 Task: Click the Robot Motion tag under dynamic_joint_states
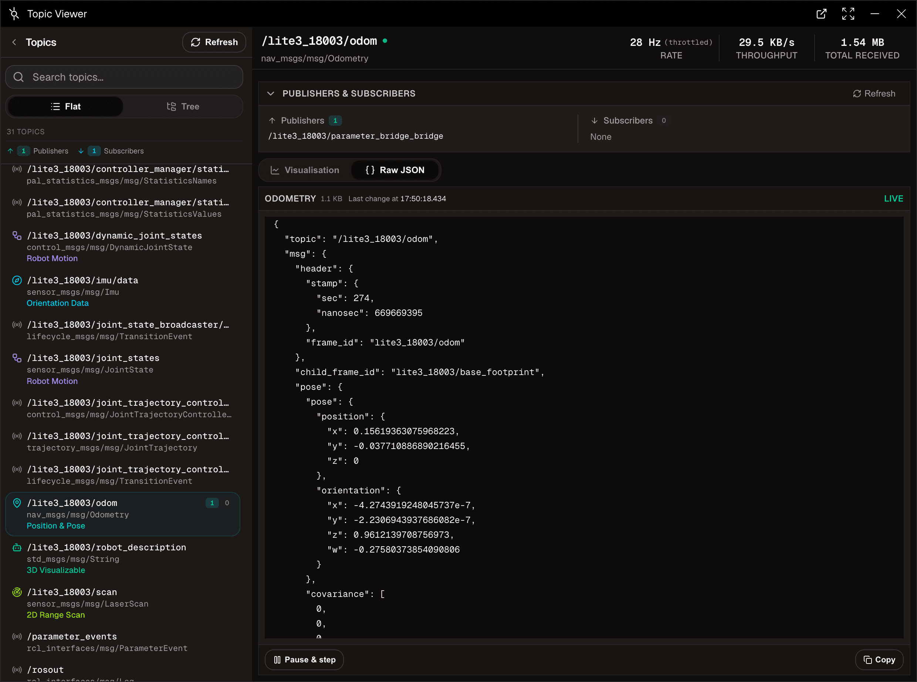coord(53,259)
